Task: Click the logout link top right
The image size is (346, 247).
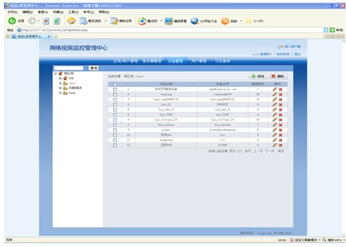Action: [297, 54]
